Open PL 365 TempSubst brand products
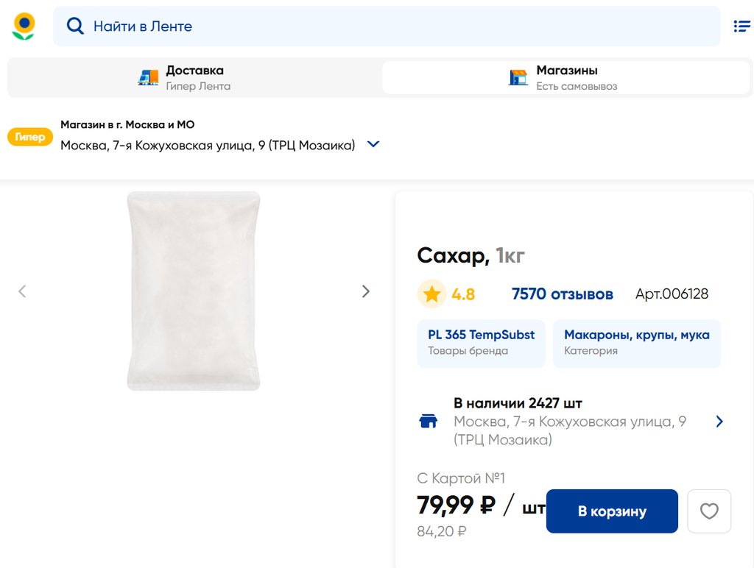Screen dimensions: 754x568 (482, 343)
